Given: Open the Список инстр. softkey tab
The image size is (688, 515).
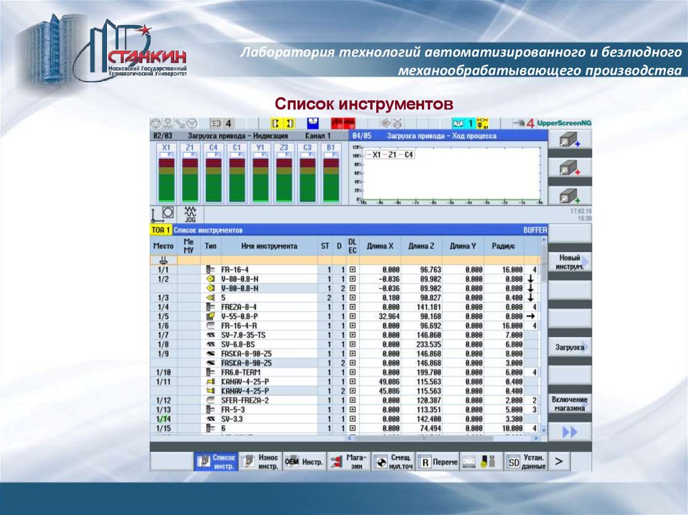Looking at the screenshot, I should click(216, 461).
